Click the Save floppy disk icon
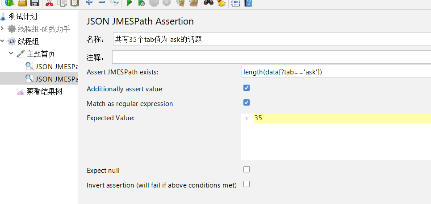This screenshot has height=204, width=431. [x=35, y=3]
